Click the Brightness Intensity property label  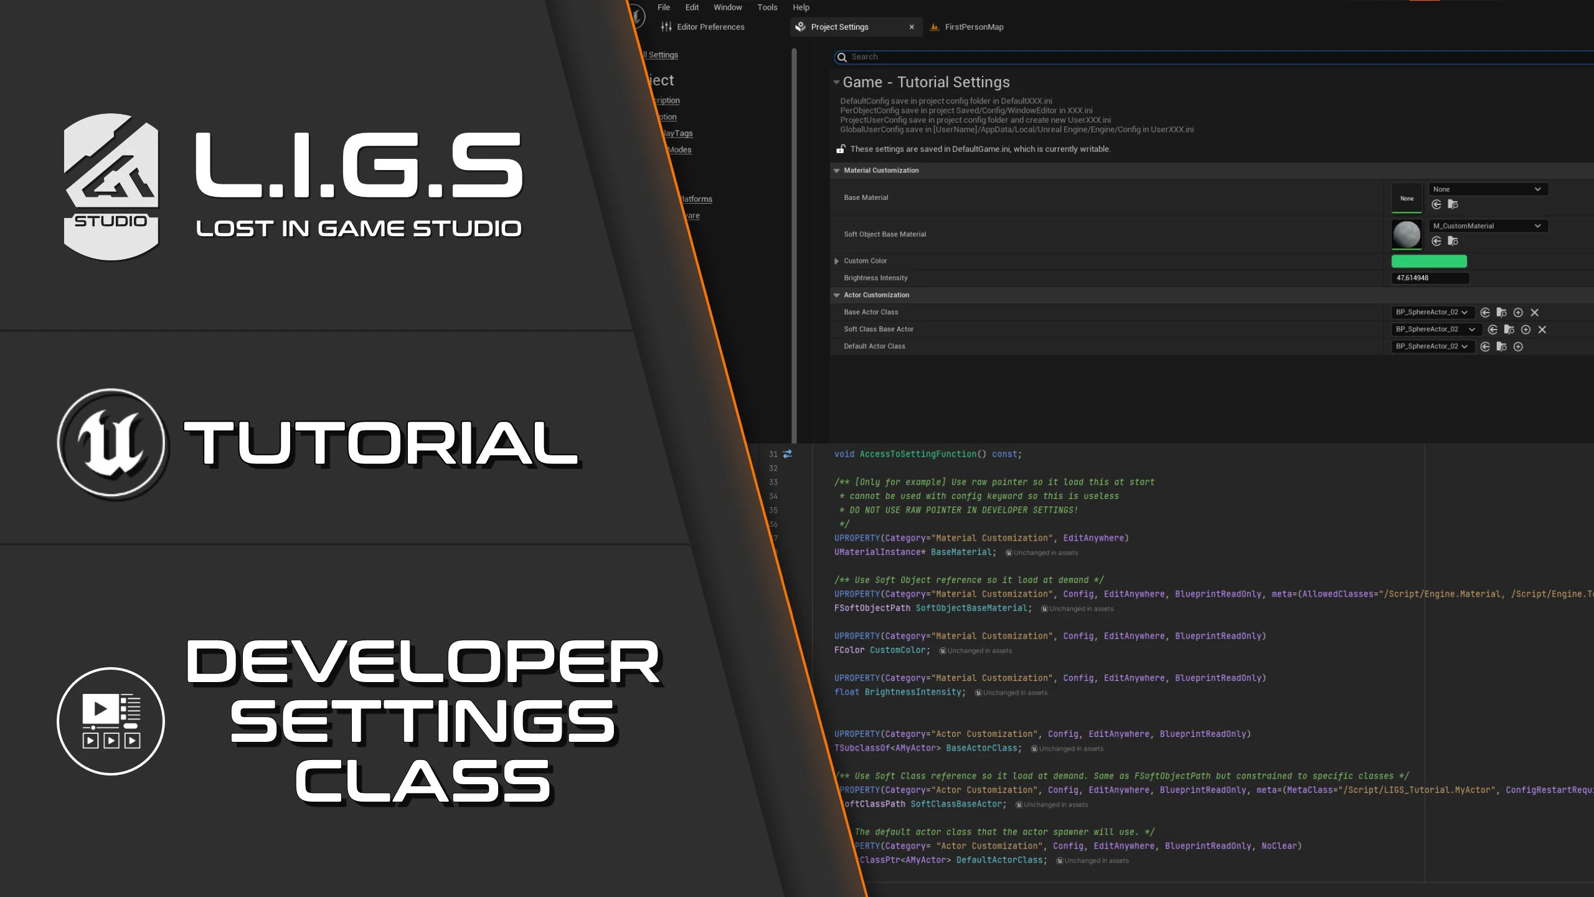coord(875,278)
